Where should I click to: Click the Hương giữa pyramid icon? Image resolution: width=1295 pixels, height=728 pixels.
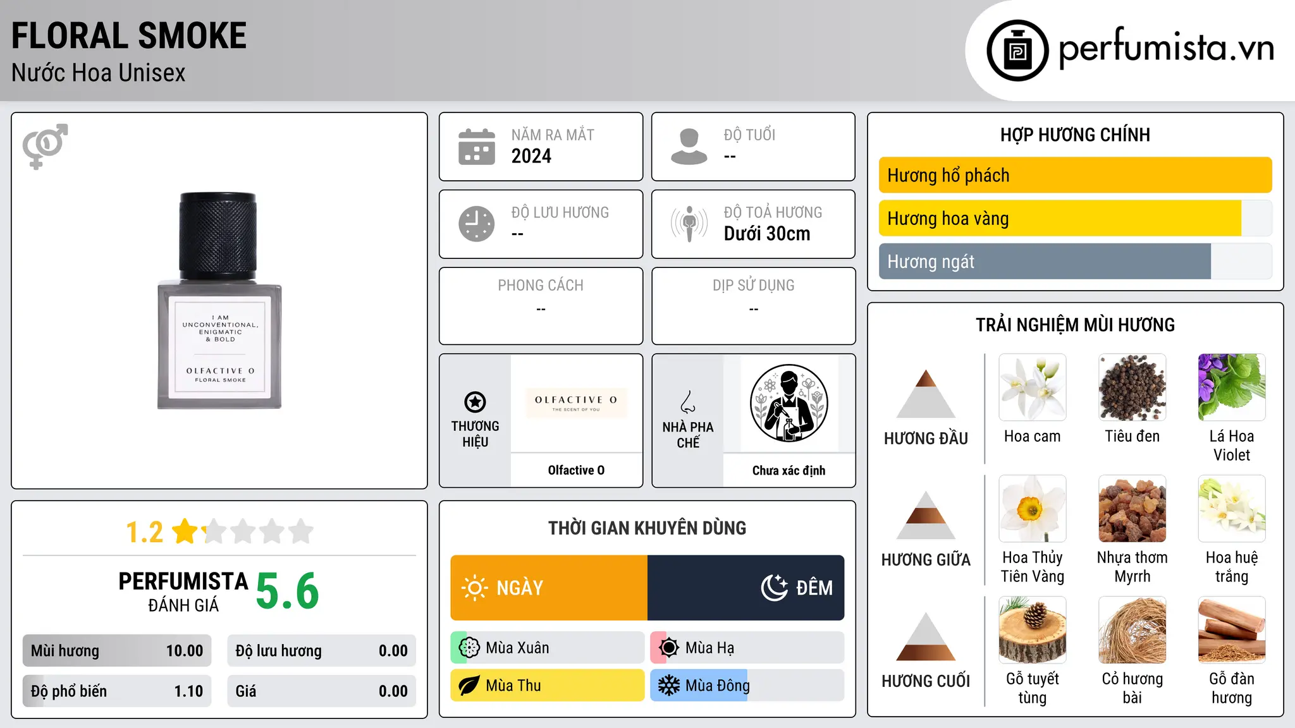[x=926, y=515]
